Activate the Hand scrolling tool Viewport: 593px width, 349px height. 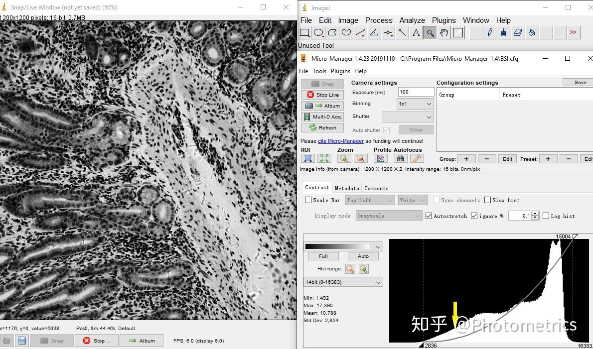pyautogui.click(x=444, y=33)
